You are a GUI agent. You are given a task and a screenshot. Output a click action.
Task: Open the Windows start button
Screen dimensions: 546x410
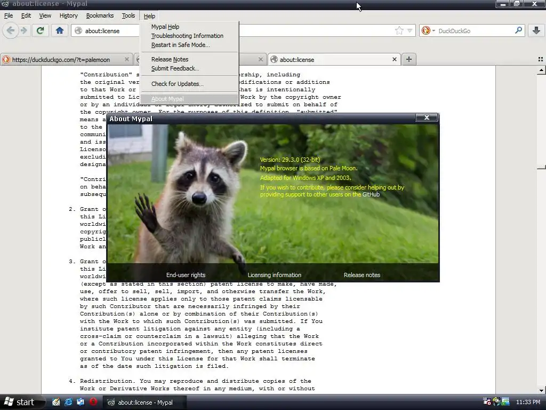click(22, 403)
